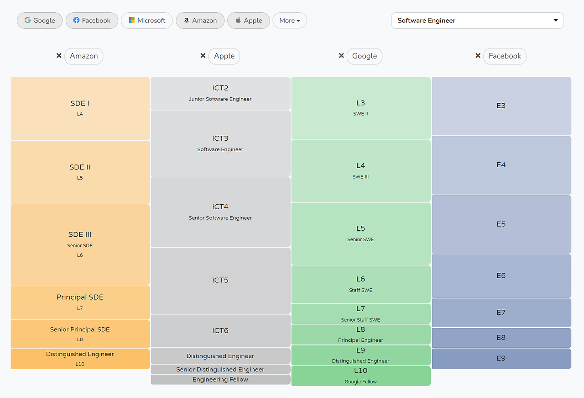Click the Google column header label
The width and height of the screenshot is (584, 398).
365,56
